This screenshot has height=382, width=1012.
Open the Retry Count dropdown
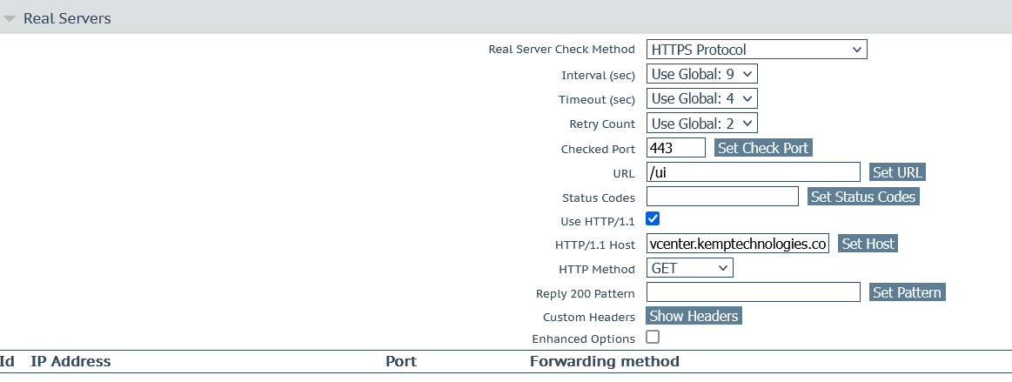pos(701,124)
